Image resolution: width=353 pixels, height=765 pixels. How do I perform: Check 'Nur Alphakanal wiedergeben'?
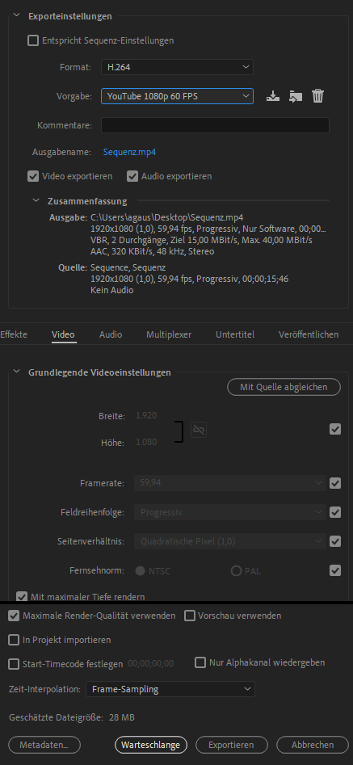tap(200, 662)
